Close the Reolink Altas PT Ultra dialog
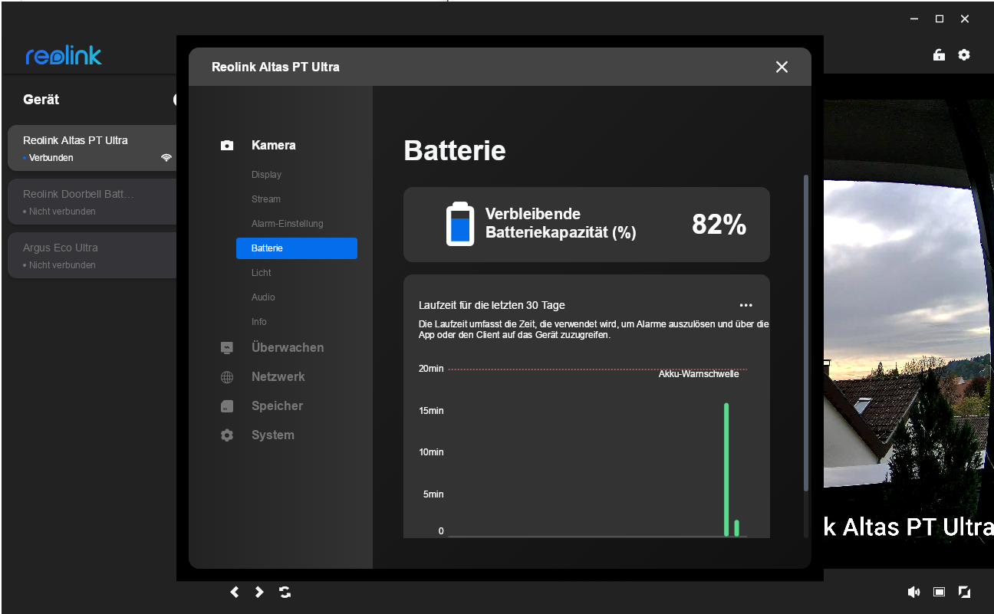The image size is (994, 614). 782,67
